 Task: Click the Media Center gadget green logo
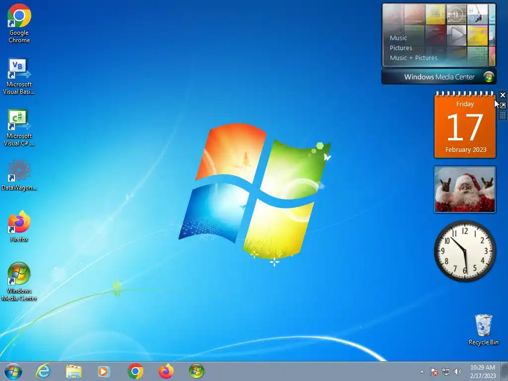click(x=489, y=77)
